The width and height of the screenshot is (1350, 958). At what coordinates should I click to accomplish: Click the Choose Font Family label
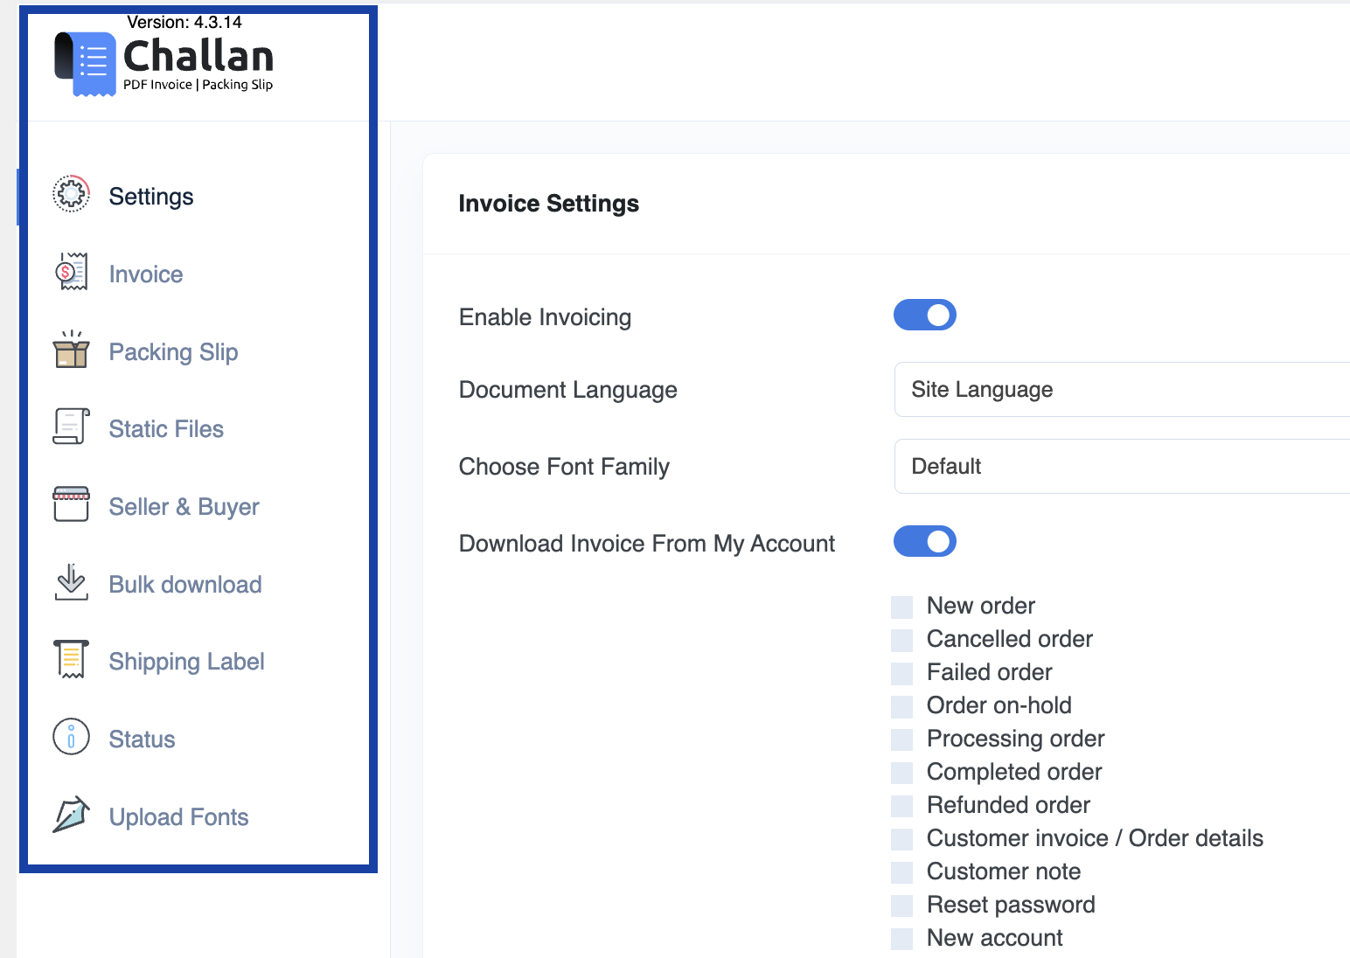pyautogui.click(x=564, y=467)
